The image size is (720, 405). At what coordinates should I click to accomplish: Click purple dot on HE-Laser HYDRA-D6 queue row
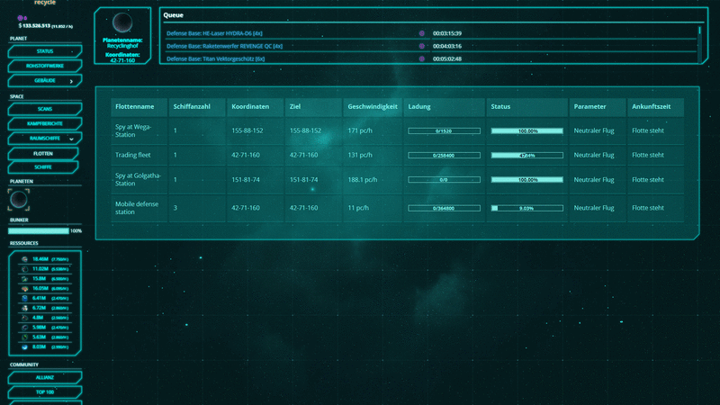coord(421,33)
